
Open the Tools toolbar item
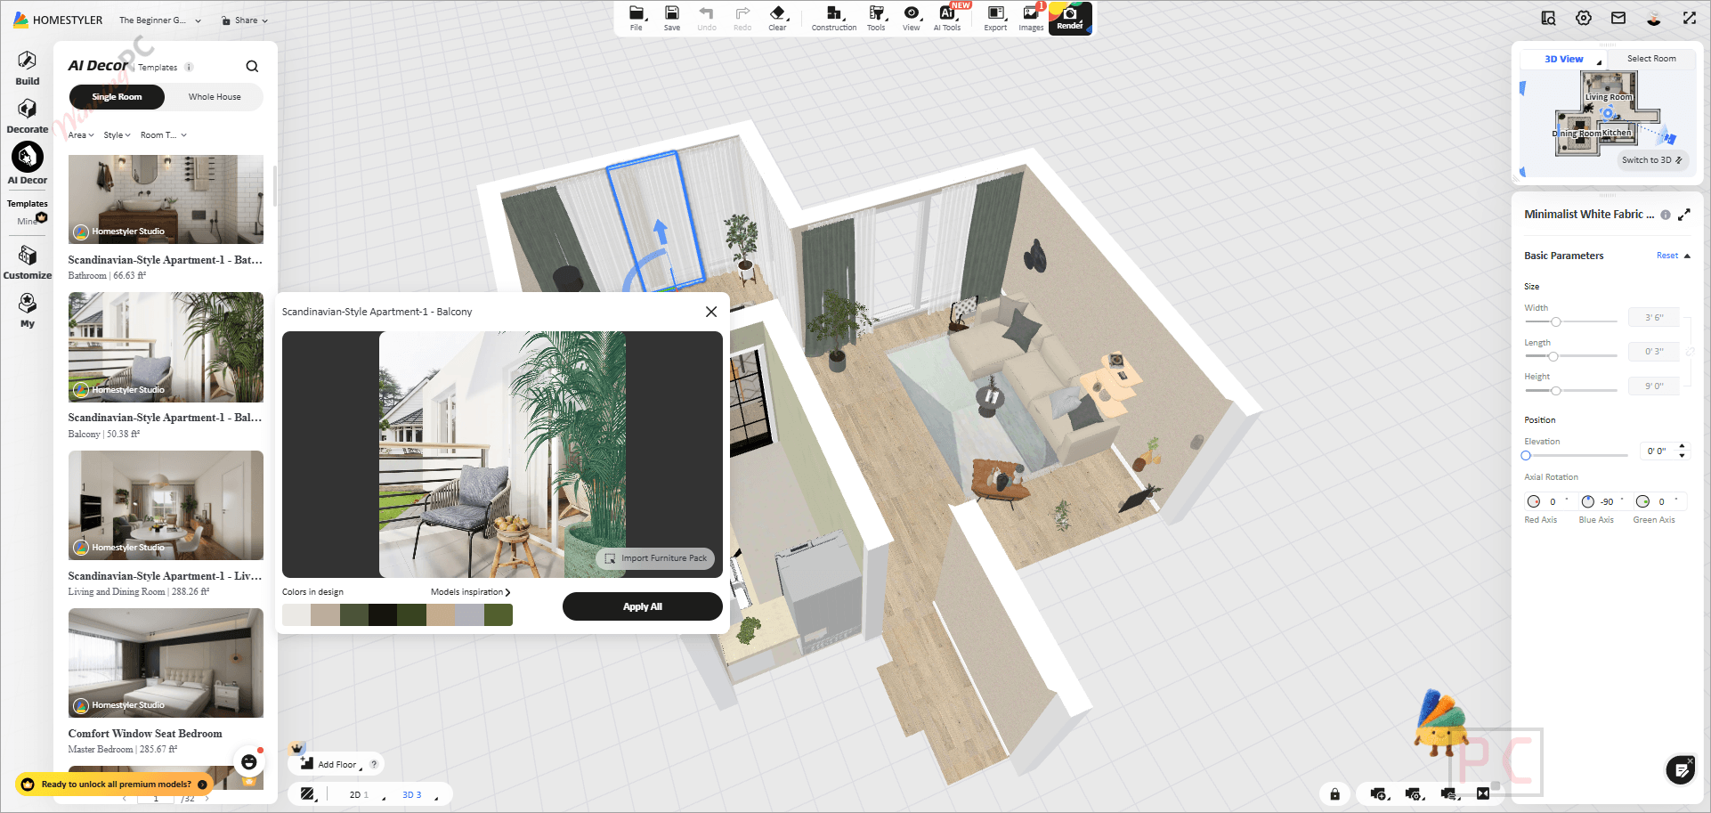click(877, 18)
